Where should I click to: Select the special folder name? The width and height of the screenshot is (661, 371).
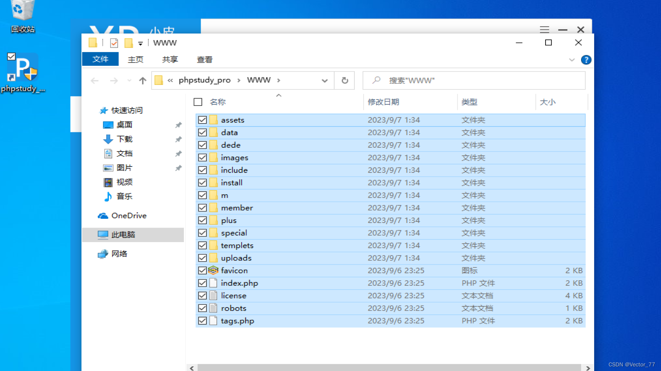click(x=234, y=233)
